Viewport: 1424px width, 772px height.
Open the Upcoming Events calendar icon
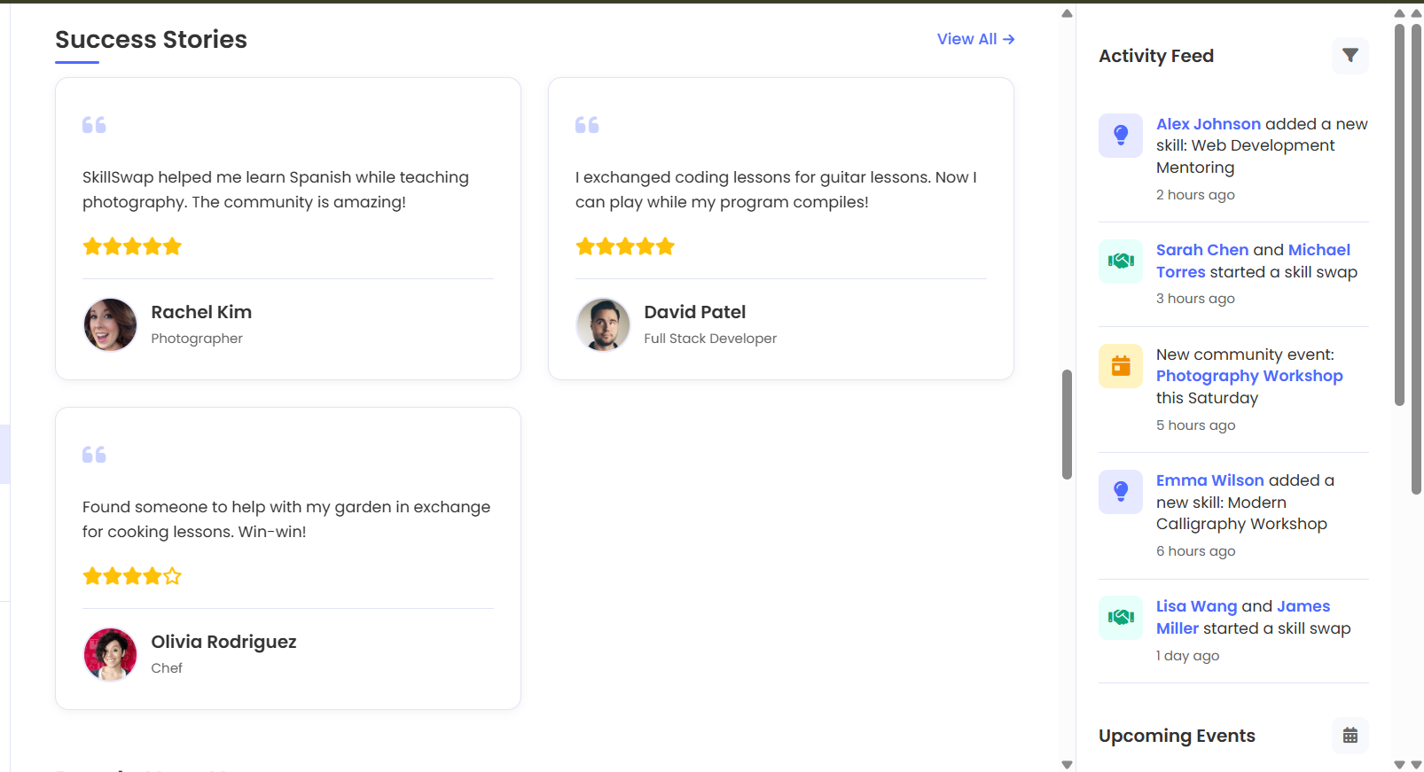1350,736
